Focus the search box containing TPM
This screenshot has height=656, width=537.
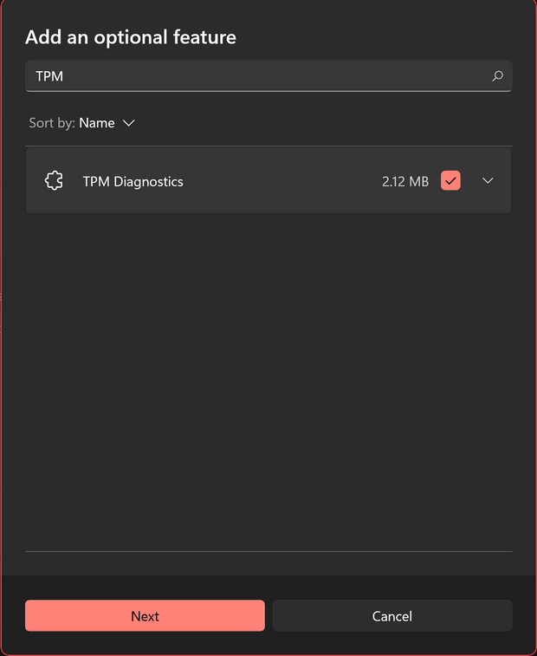(268, 75)
